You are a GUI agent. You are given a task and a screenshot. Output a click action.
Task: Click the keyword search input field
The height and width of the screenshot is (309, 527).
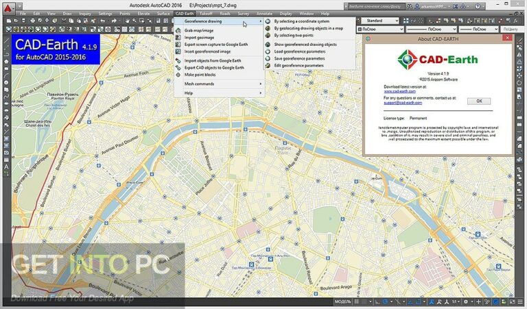[375, 6]
